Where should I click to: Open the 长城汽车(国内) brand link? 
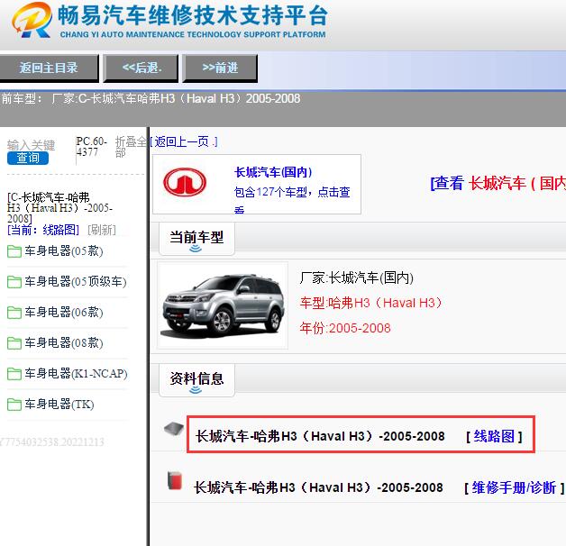[273, 172]
